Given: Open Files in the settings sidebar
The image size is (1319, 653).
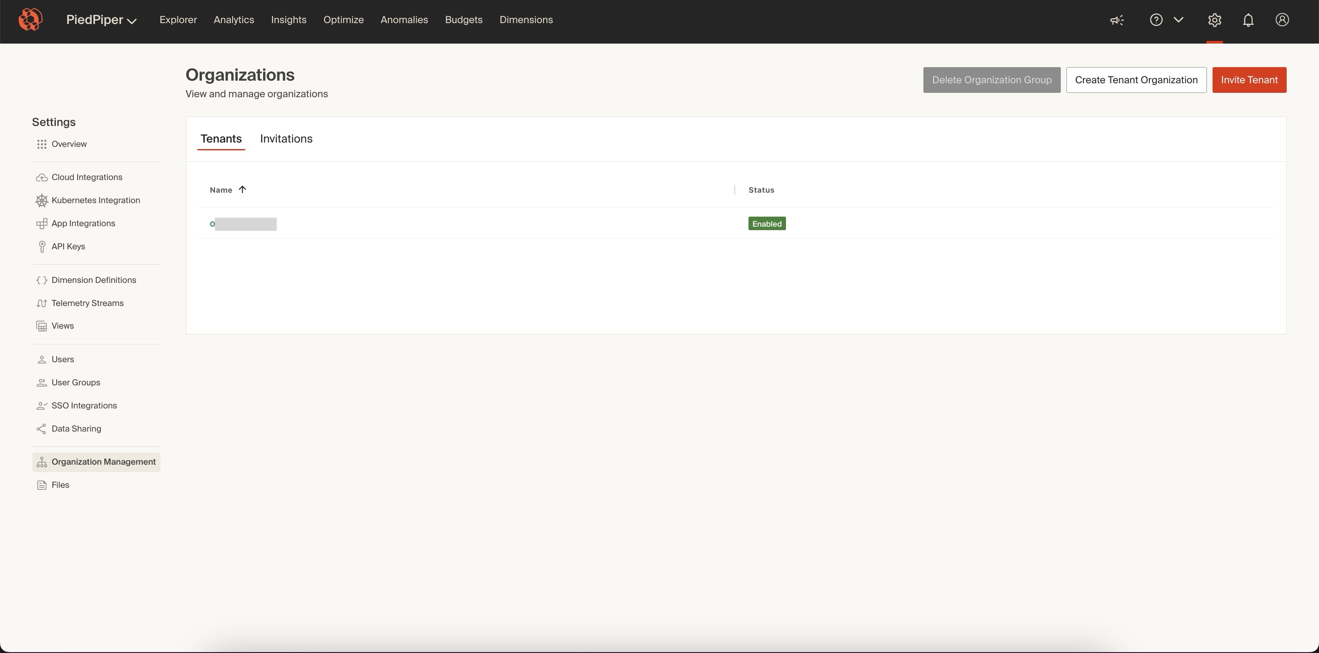Looking at the screenshot, I should [x=61, y=485].
